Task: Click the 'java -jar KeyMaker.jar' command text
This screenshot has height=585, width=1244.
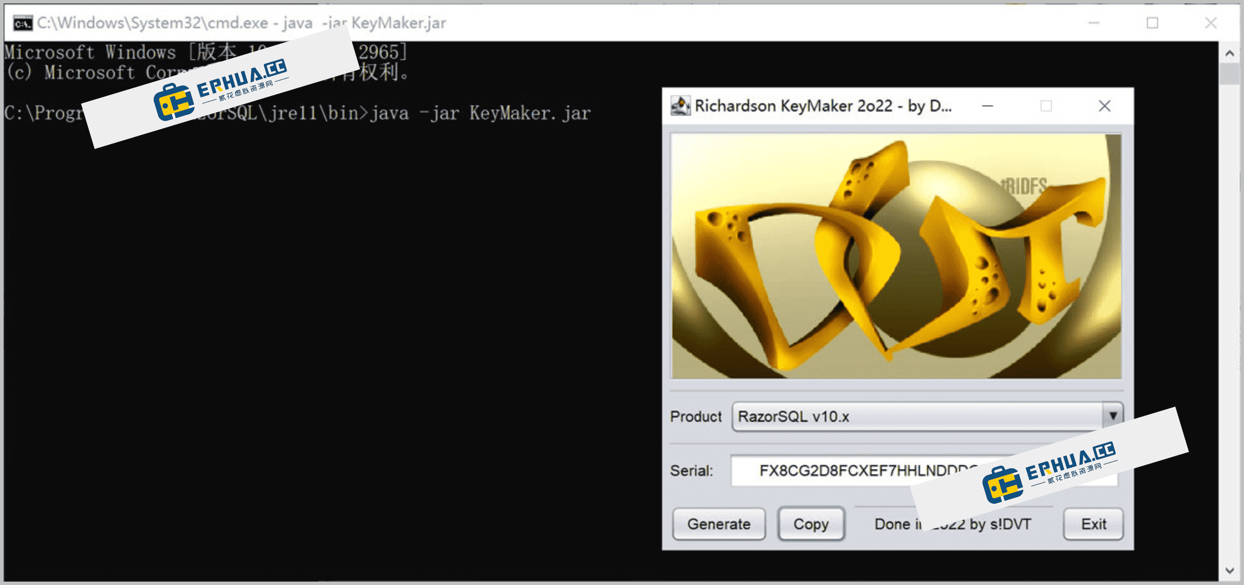Action: click(480, 113)
